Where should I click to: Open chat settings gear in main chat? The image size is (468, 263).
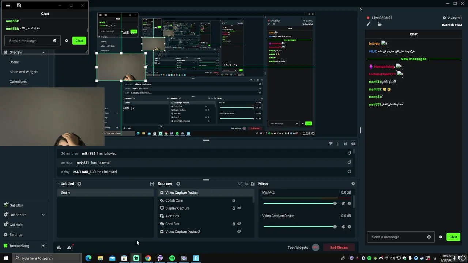point(441,237)
